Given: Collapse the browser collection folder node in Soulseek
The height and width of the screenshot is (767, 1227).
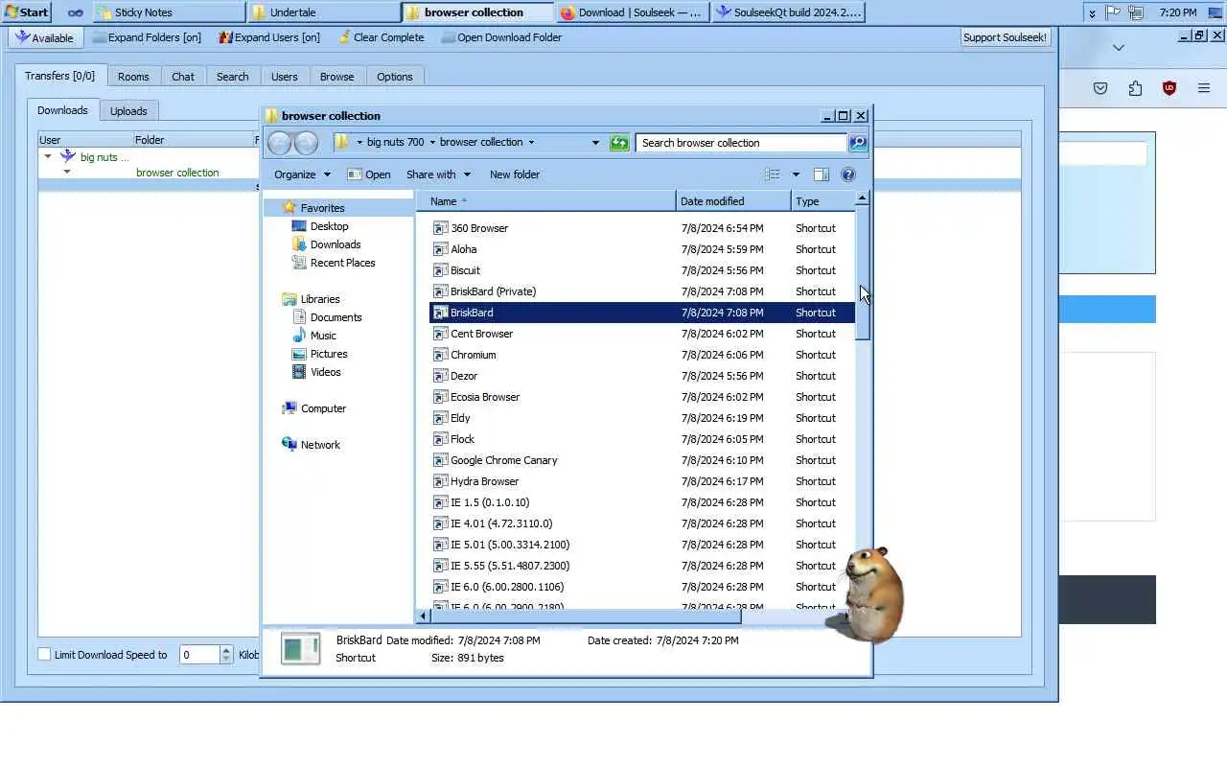Looking at the screenshot, I should 67,173.
